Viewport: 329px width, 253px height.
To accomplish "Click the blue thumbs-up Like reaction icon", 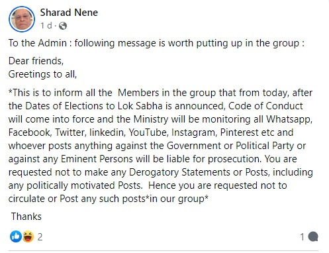I will [16, 236].
